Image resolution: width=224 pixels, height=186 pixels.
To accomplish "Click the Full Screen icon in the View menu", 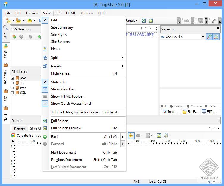I will coord(45,121).
